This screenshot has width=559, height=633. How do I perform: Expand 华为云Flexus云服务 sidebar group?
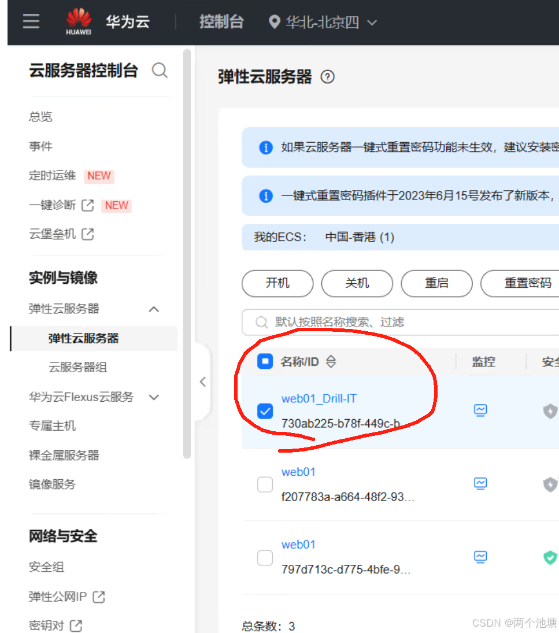pos(154,397)
